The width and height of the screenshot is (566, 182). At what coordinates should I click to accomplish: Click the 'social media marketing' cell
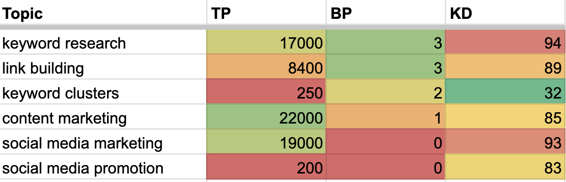[103, 143]
